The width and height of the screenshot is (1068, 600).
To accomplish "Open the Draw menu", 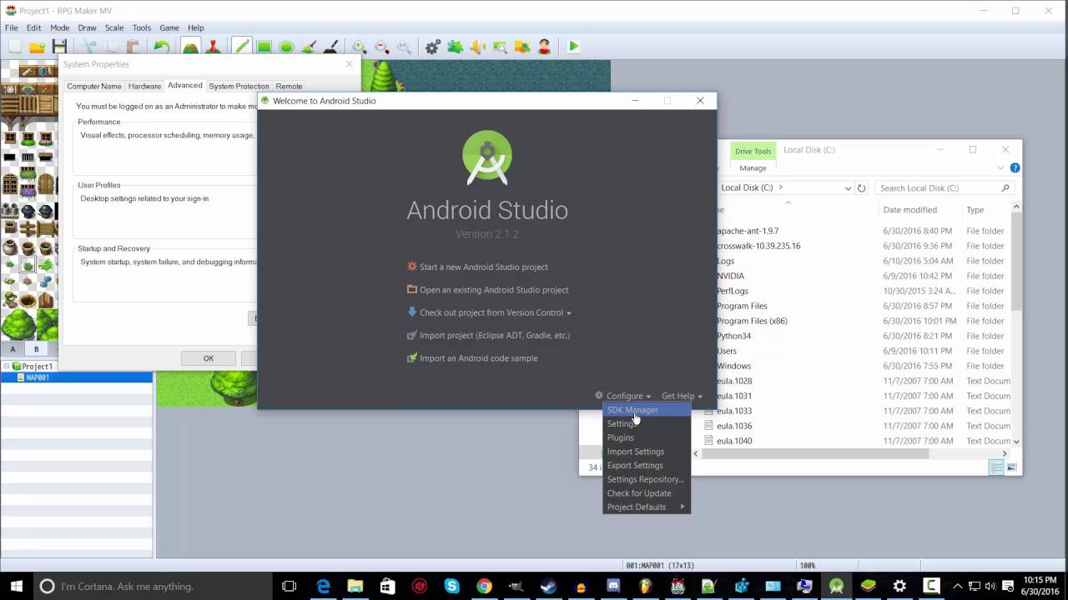I will coord(87,27).
